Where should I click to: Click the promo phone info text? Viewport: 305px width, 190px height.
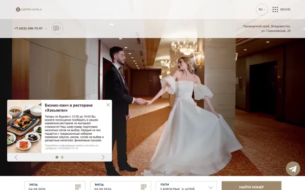click(x=71, y=147)
